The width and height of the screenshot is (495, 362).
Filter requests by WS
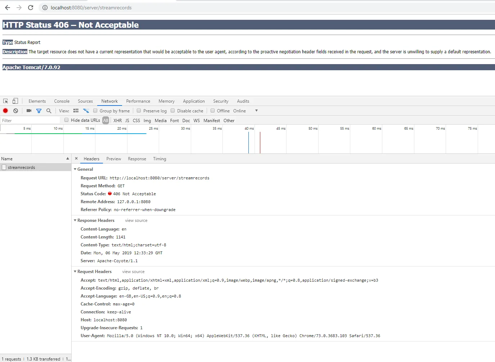pyautogui.click(x=197, y=121)
